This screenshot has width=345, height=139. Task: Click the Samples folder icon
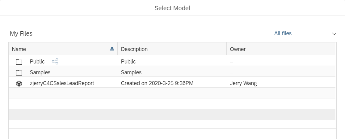[x=19, y=72]
